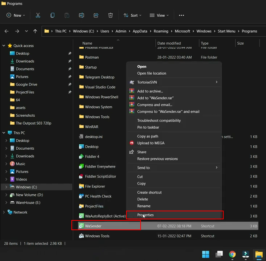Screen dimensions: 266x261
Task: Click the Rename icon in toolbar
Action: 82,16
